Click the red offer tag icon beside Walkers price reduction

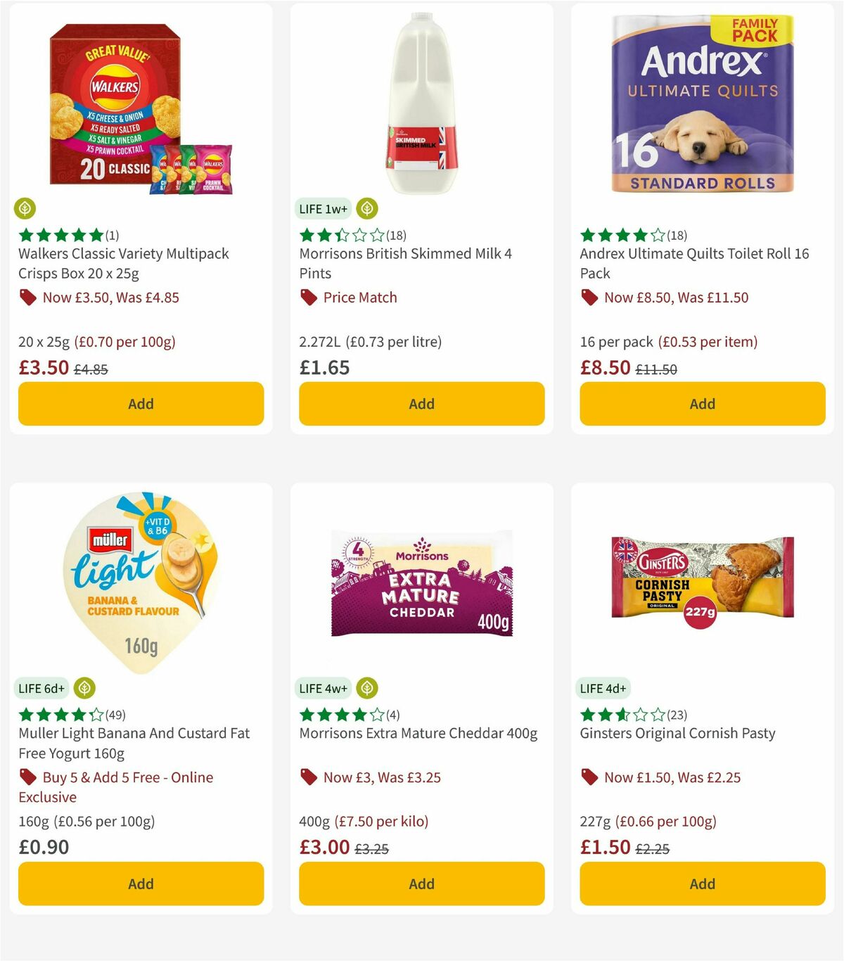(x=27, y=298)
